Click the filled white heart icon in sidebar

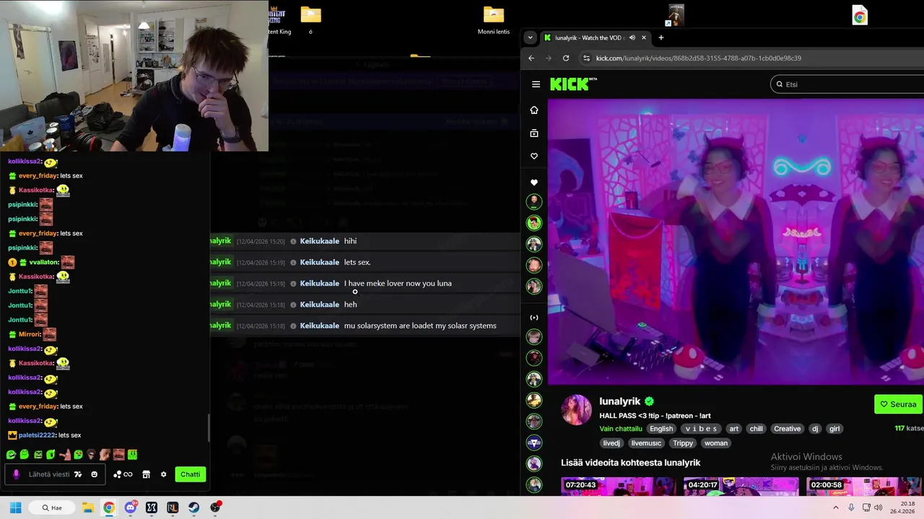[x=534, y=183]
